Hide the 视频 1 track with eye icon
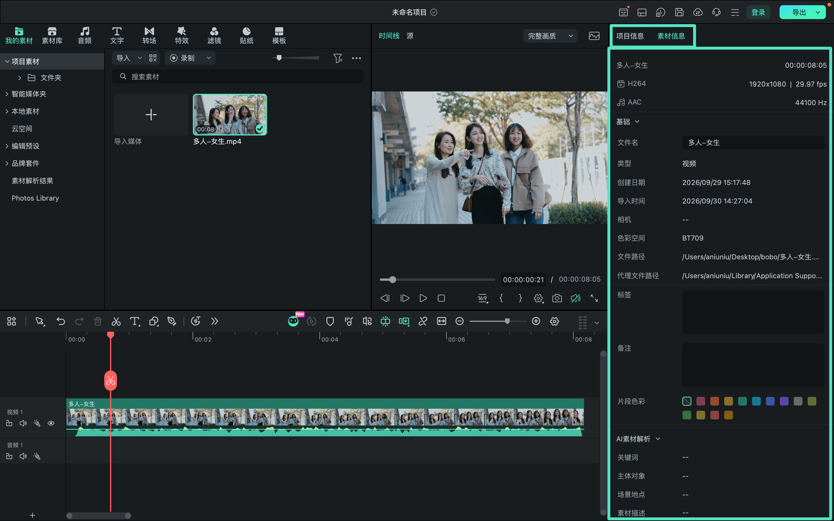Screen dimensions: 834x521 pos(51,423)
